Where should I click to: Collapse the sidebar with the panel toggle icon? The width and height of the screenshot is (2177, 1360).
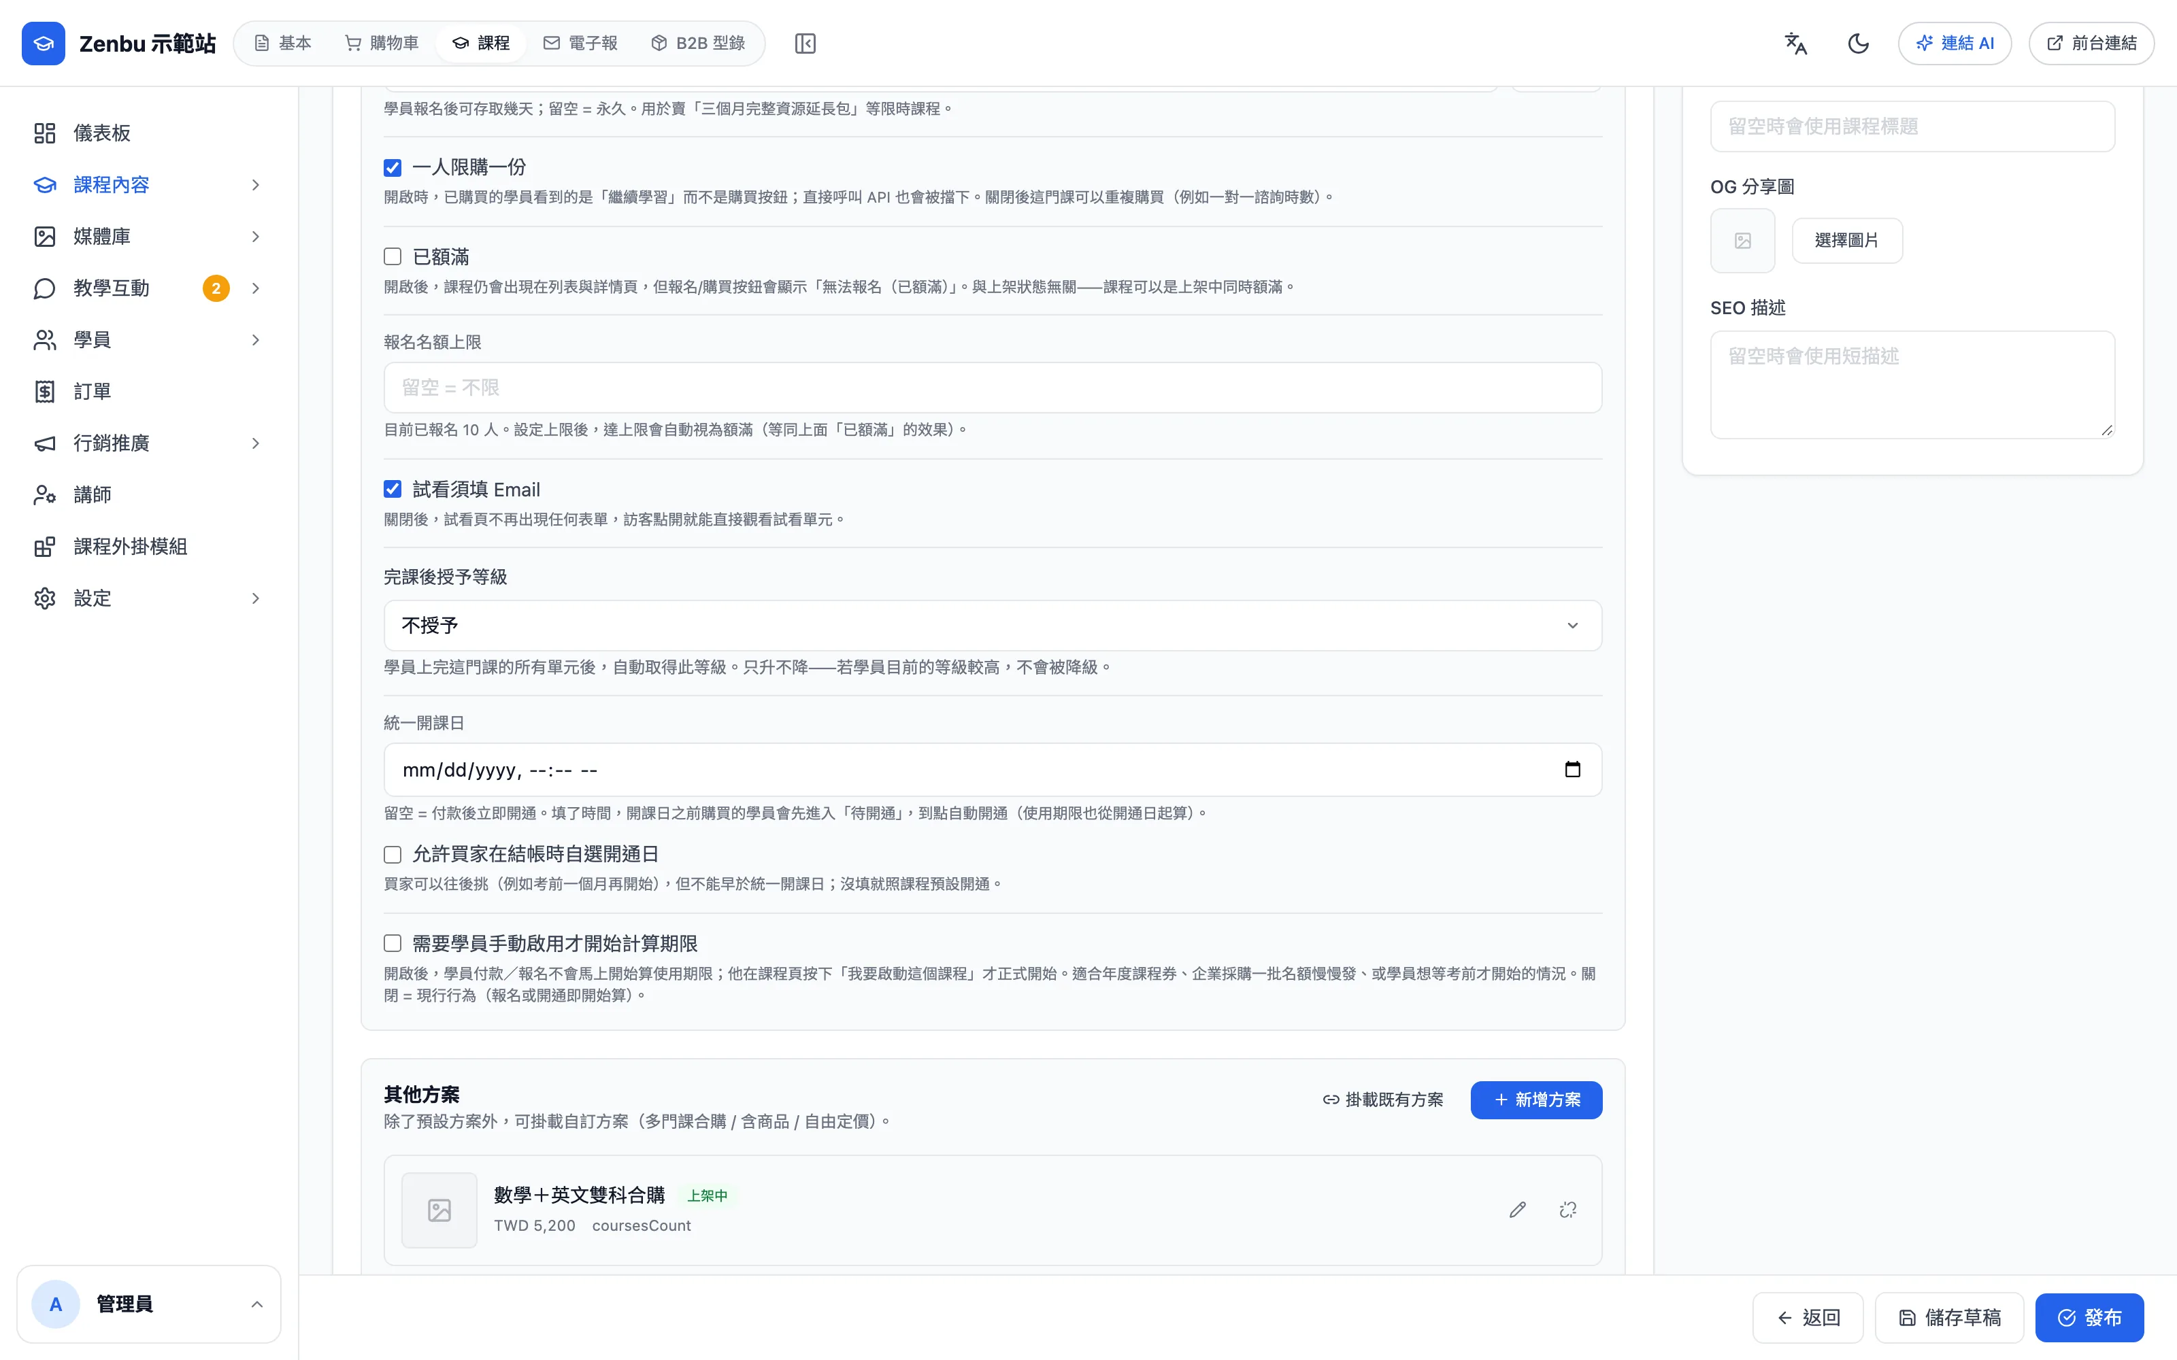click(x=805, y=43)
